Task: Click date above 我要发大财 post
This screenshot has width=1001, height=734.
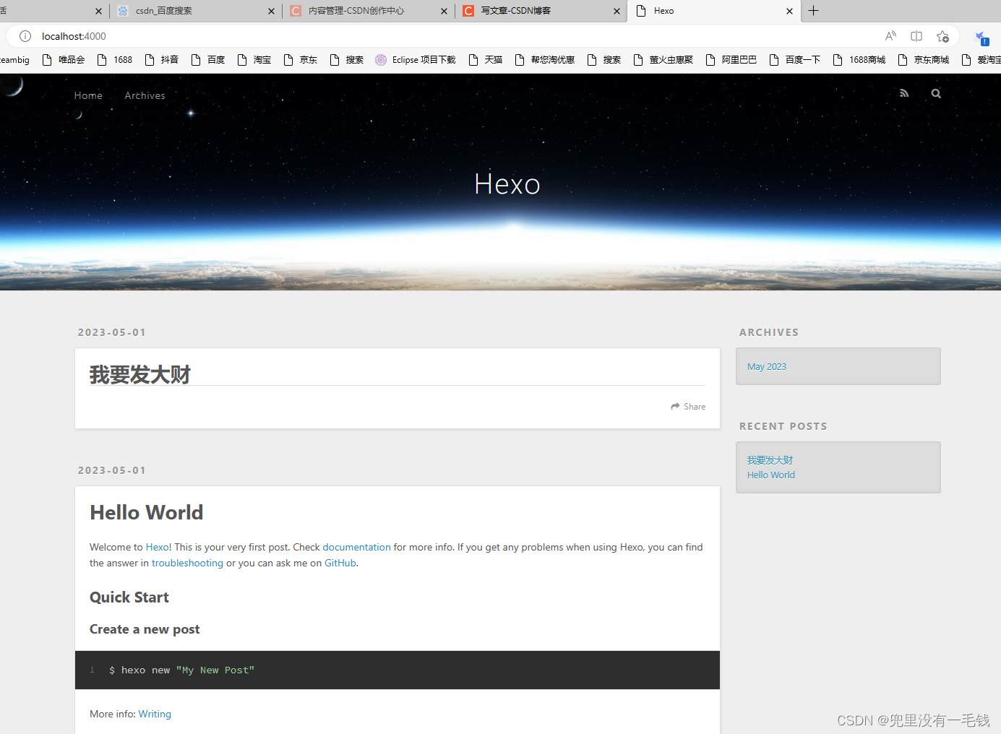Action: pyautogui.click(x=112, y=332)
